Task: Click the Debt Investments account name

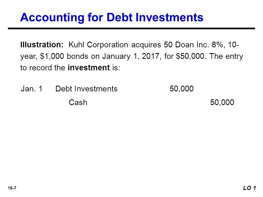Action: (x=86, y=89)
